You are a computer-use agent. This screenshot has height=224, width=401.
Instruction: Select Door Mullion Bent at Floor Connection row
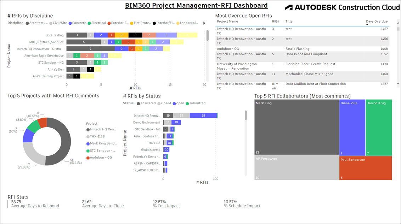[302, 86]
